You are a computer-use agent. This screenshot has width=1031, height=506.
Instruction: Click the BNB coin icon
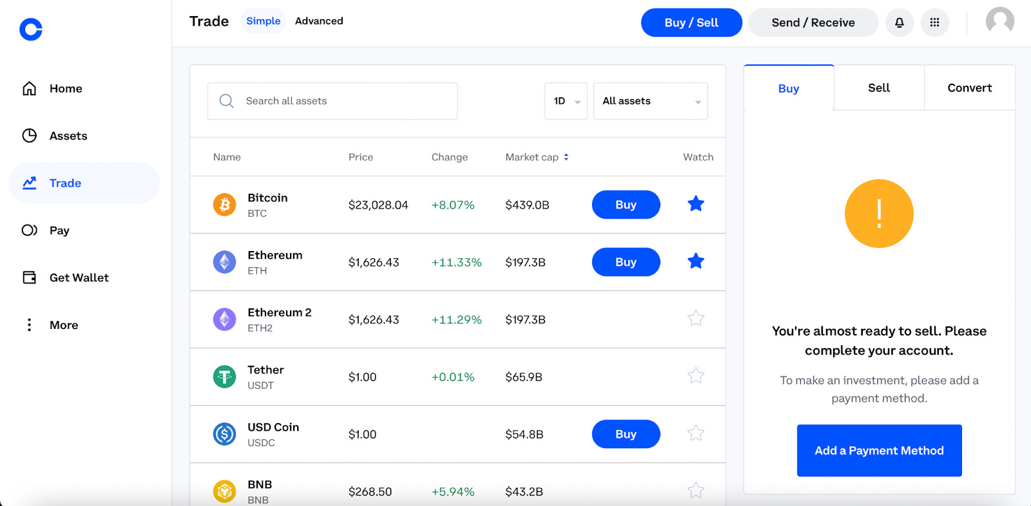(224, 491)
